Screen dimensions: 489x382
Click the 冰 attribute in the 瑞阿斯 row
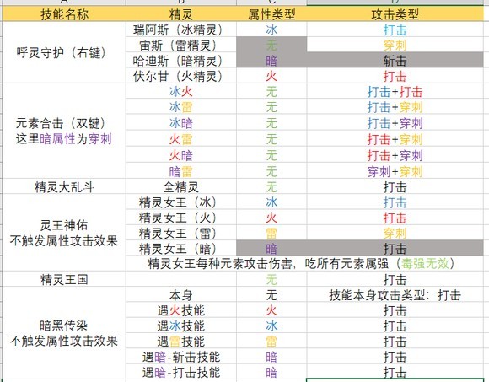(x=271, y=30)
